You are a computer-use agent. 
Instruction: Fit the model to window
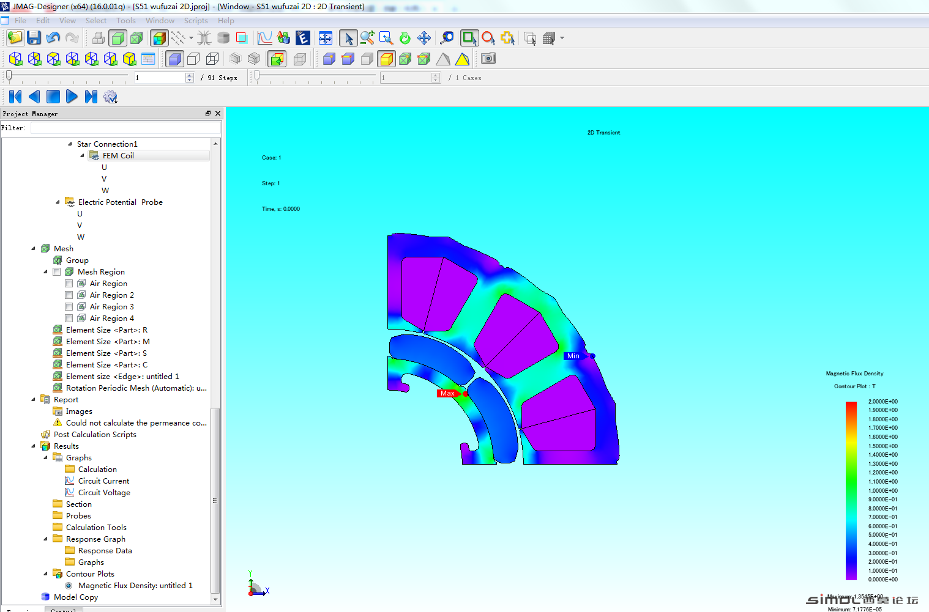(x=325, y=38)
